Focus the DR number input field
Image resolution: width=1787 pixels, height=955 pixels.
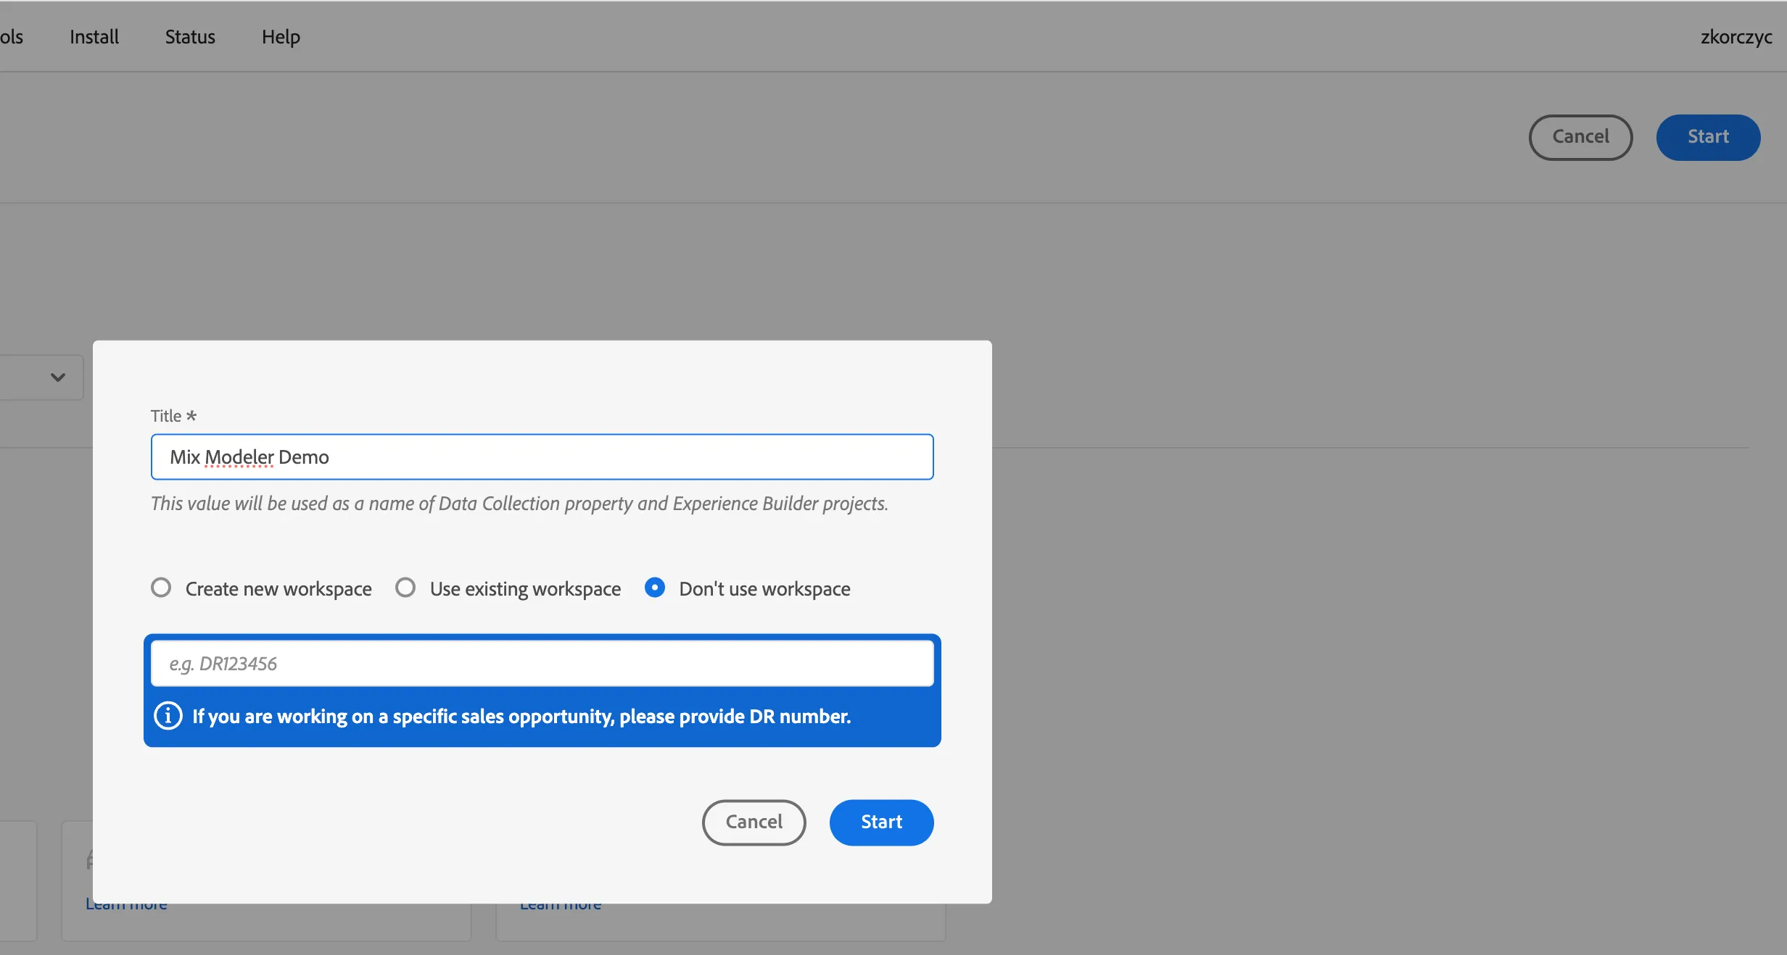pyautogui.click(x=542, y=664)
